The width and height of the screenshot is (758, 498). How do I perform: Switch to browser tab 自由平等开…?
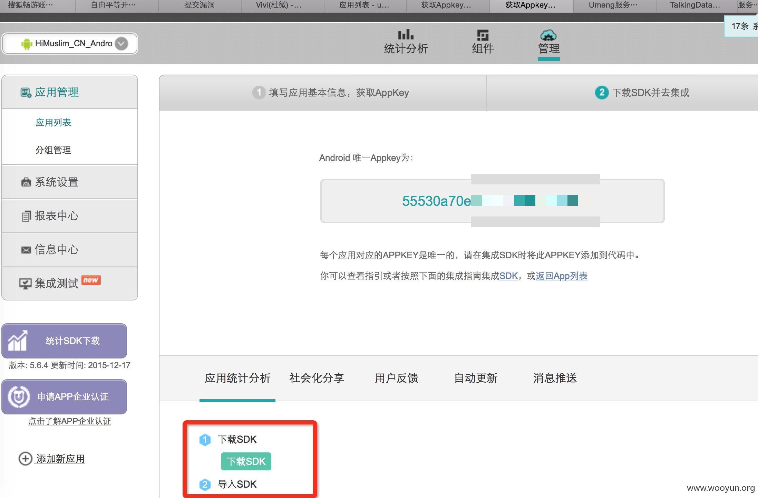click(117, 5)
